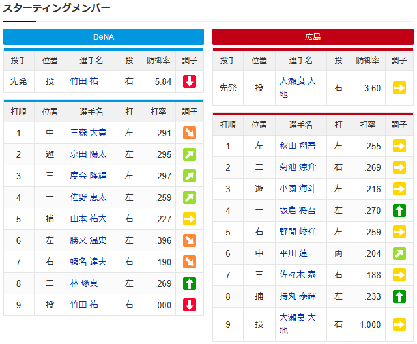Click the 5.84 ERA value for 竹田 祐

163,81
